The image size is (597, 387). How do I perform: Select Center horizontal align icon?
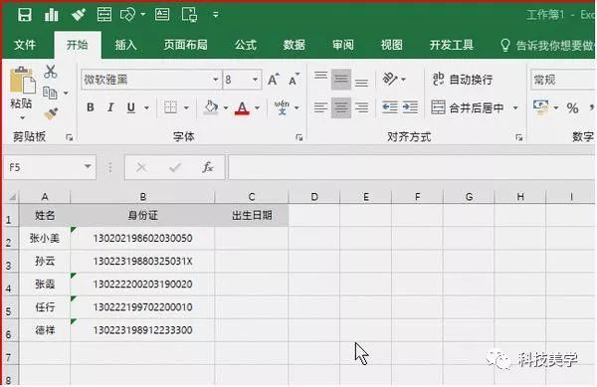pyautogui.click(x=340, y=107)
